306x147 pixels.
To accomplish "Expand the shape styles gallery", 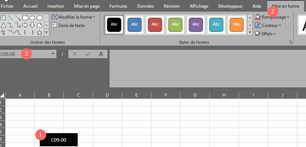I will click(x=250, y=32).
